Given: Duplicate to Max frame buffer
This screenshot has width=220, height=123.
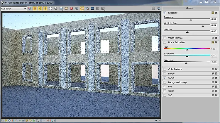Looking at the screenshot, I should [77, 8].
